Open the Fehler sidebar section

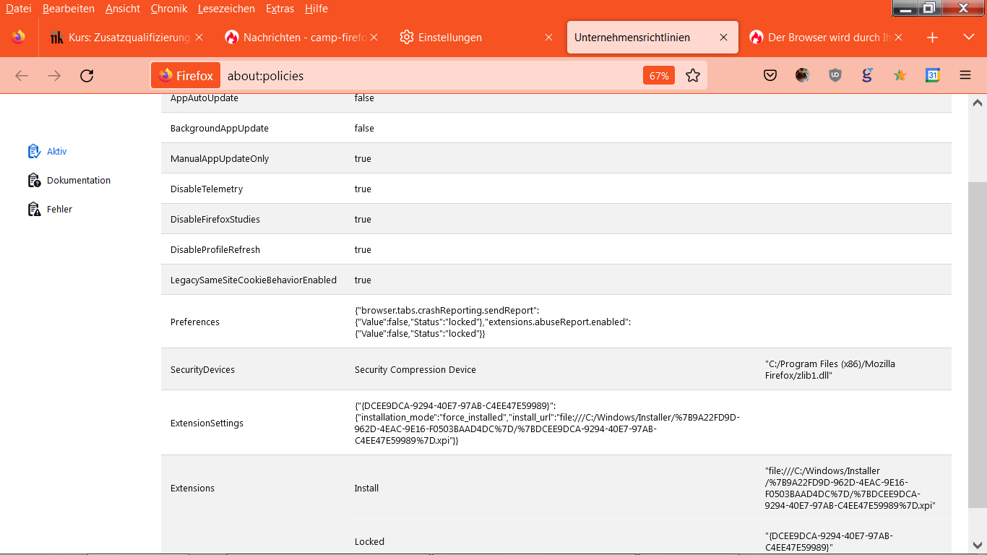[x=59, y=209]
